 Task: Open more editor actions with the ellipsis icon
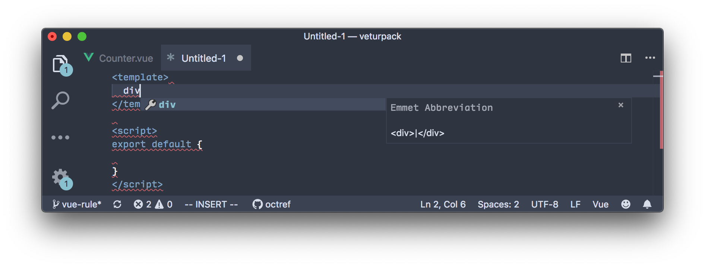pos(651,58)
